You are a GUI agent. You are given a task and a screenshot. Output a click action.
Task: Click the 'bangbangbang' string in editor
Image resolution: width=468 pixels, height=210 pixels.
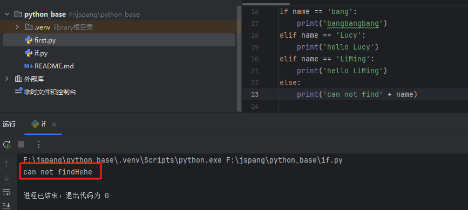coord(353,23)
